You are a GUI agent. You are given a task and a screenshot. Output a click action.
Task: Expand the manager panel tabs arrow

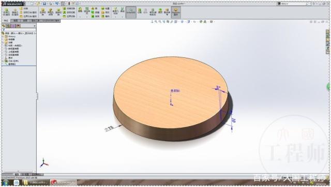coord(35,26)
